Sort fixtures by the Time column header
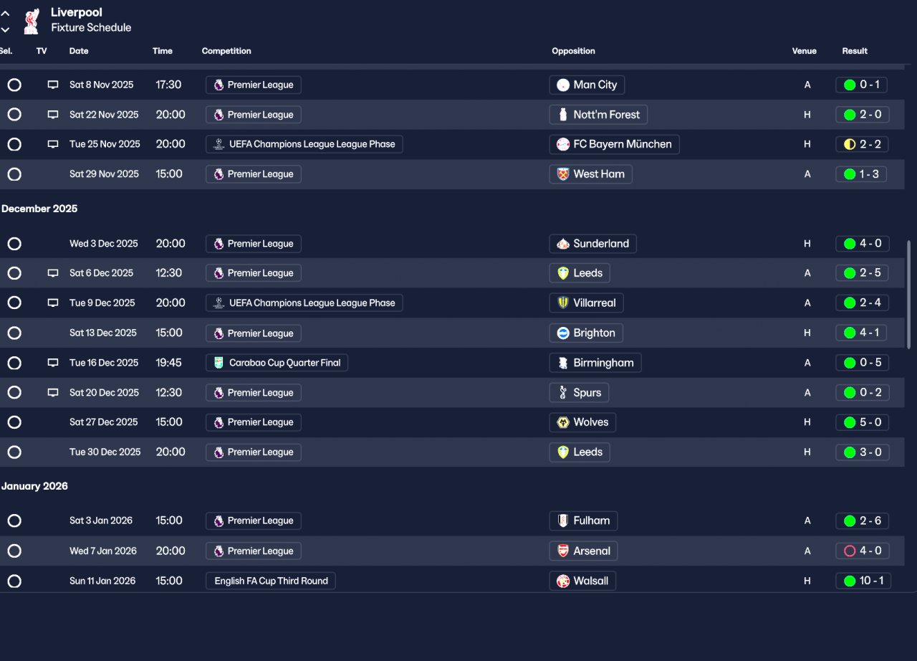This screenshot has height=661, width=917. [x=163, y=51]
